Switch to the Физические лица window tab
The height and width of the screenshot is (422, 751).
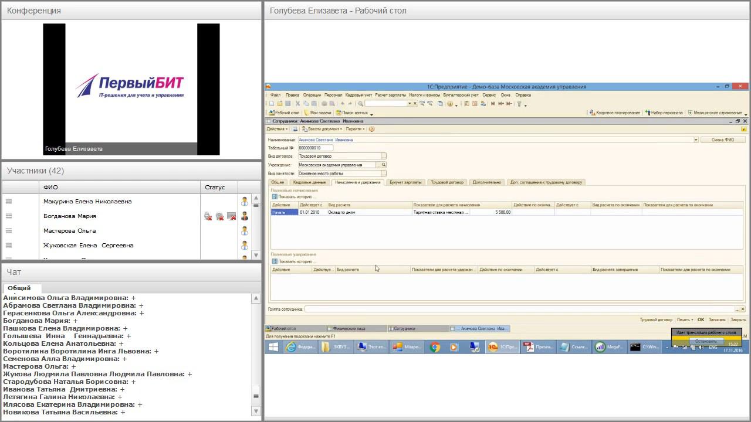[x=356, y=329]
